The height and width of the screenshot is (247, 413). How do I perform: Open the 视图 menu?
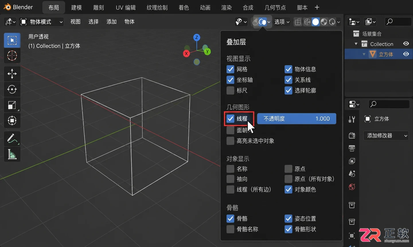click(x=75, y=22)
